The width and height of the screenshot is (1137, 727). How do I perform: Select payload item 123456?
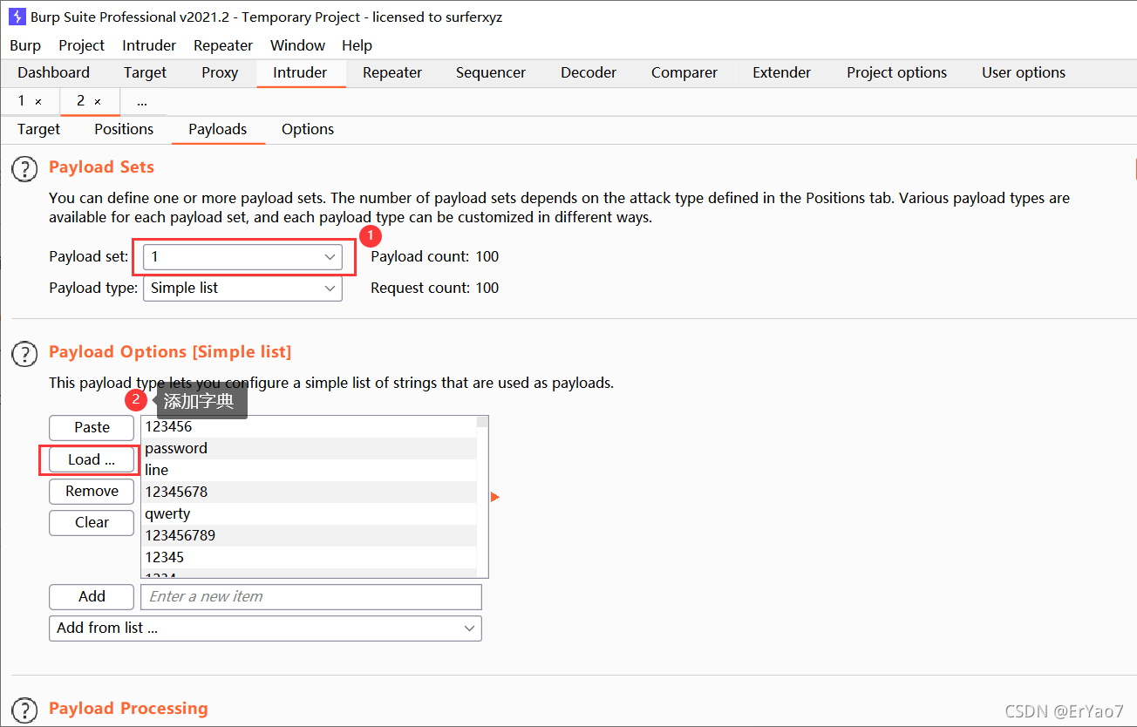[309, 426]
